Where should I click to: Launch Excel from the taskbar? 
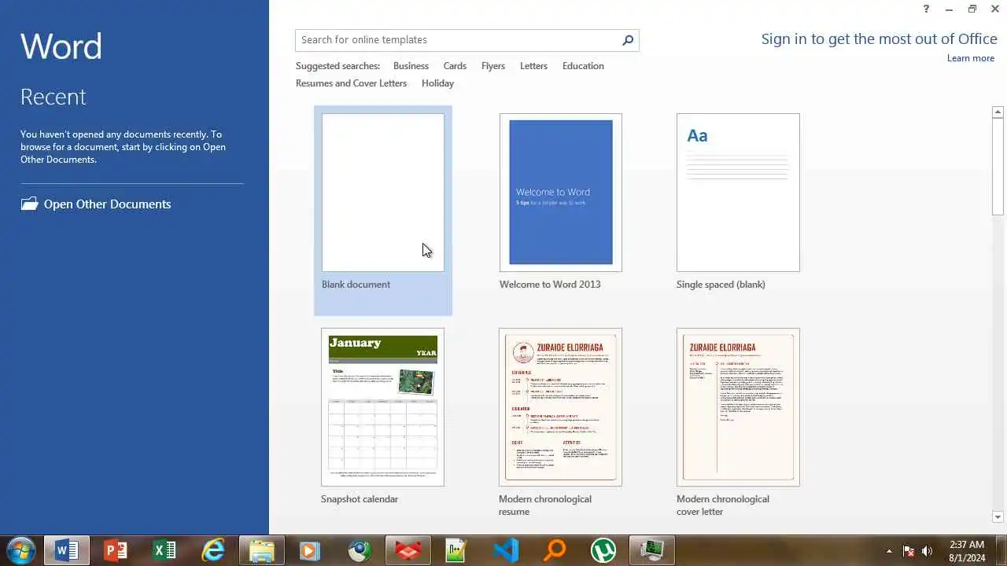click(164, 550)
